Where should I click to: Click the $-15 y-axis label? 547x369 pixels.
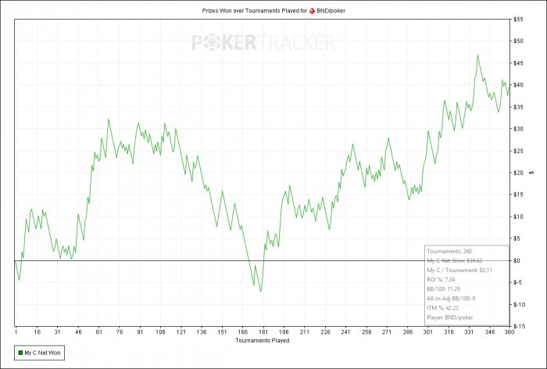[x=519, y=327]
